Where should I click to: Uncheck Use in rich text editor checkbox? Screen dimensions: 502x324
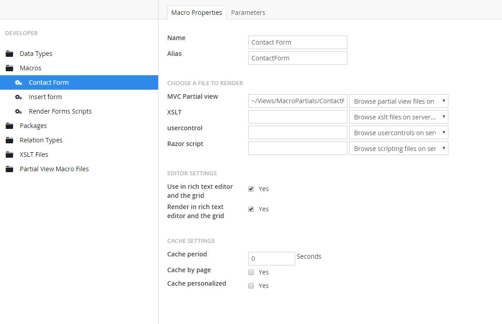pos(251,189)
